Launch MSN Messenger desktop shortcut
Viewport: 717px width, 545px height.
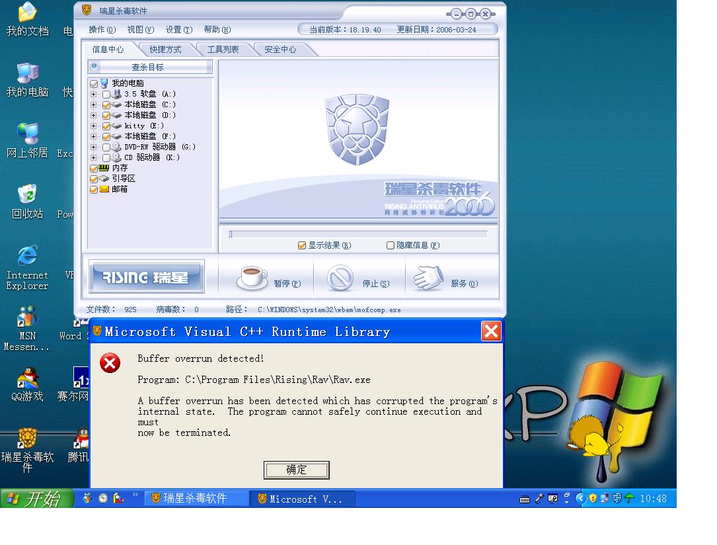[x=26, y=329]
